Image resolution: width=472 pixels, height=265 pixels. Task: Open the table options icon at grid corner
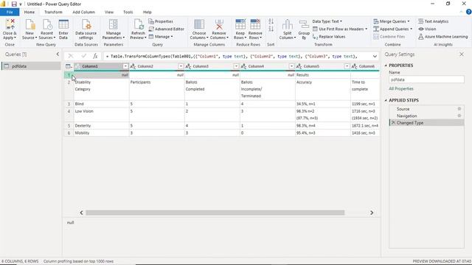pyautogui.click(x=69, y=66)
